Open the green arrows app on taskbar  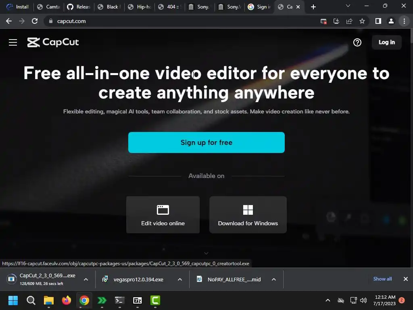pyautogui.click(x=102, y=300)
